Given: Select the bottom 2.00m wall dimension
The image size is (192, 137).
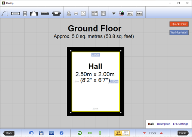Looking at the screenshot, I should pyautogui.click(x=95, y=109).
